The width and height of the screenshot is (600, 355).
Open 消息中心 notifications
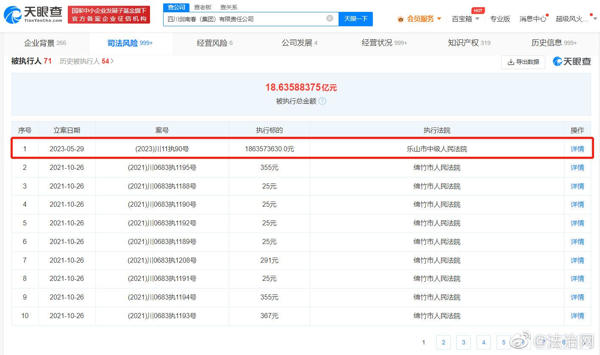(533, 19)
